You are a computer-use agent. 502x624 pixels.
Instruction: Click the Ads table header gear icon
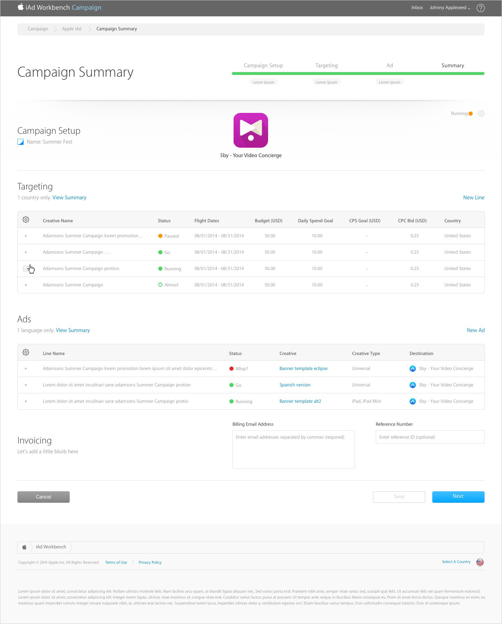pos(26,352)
